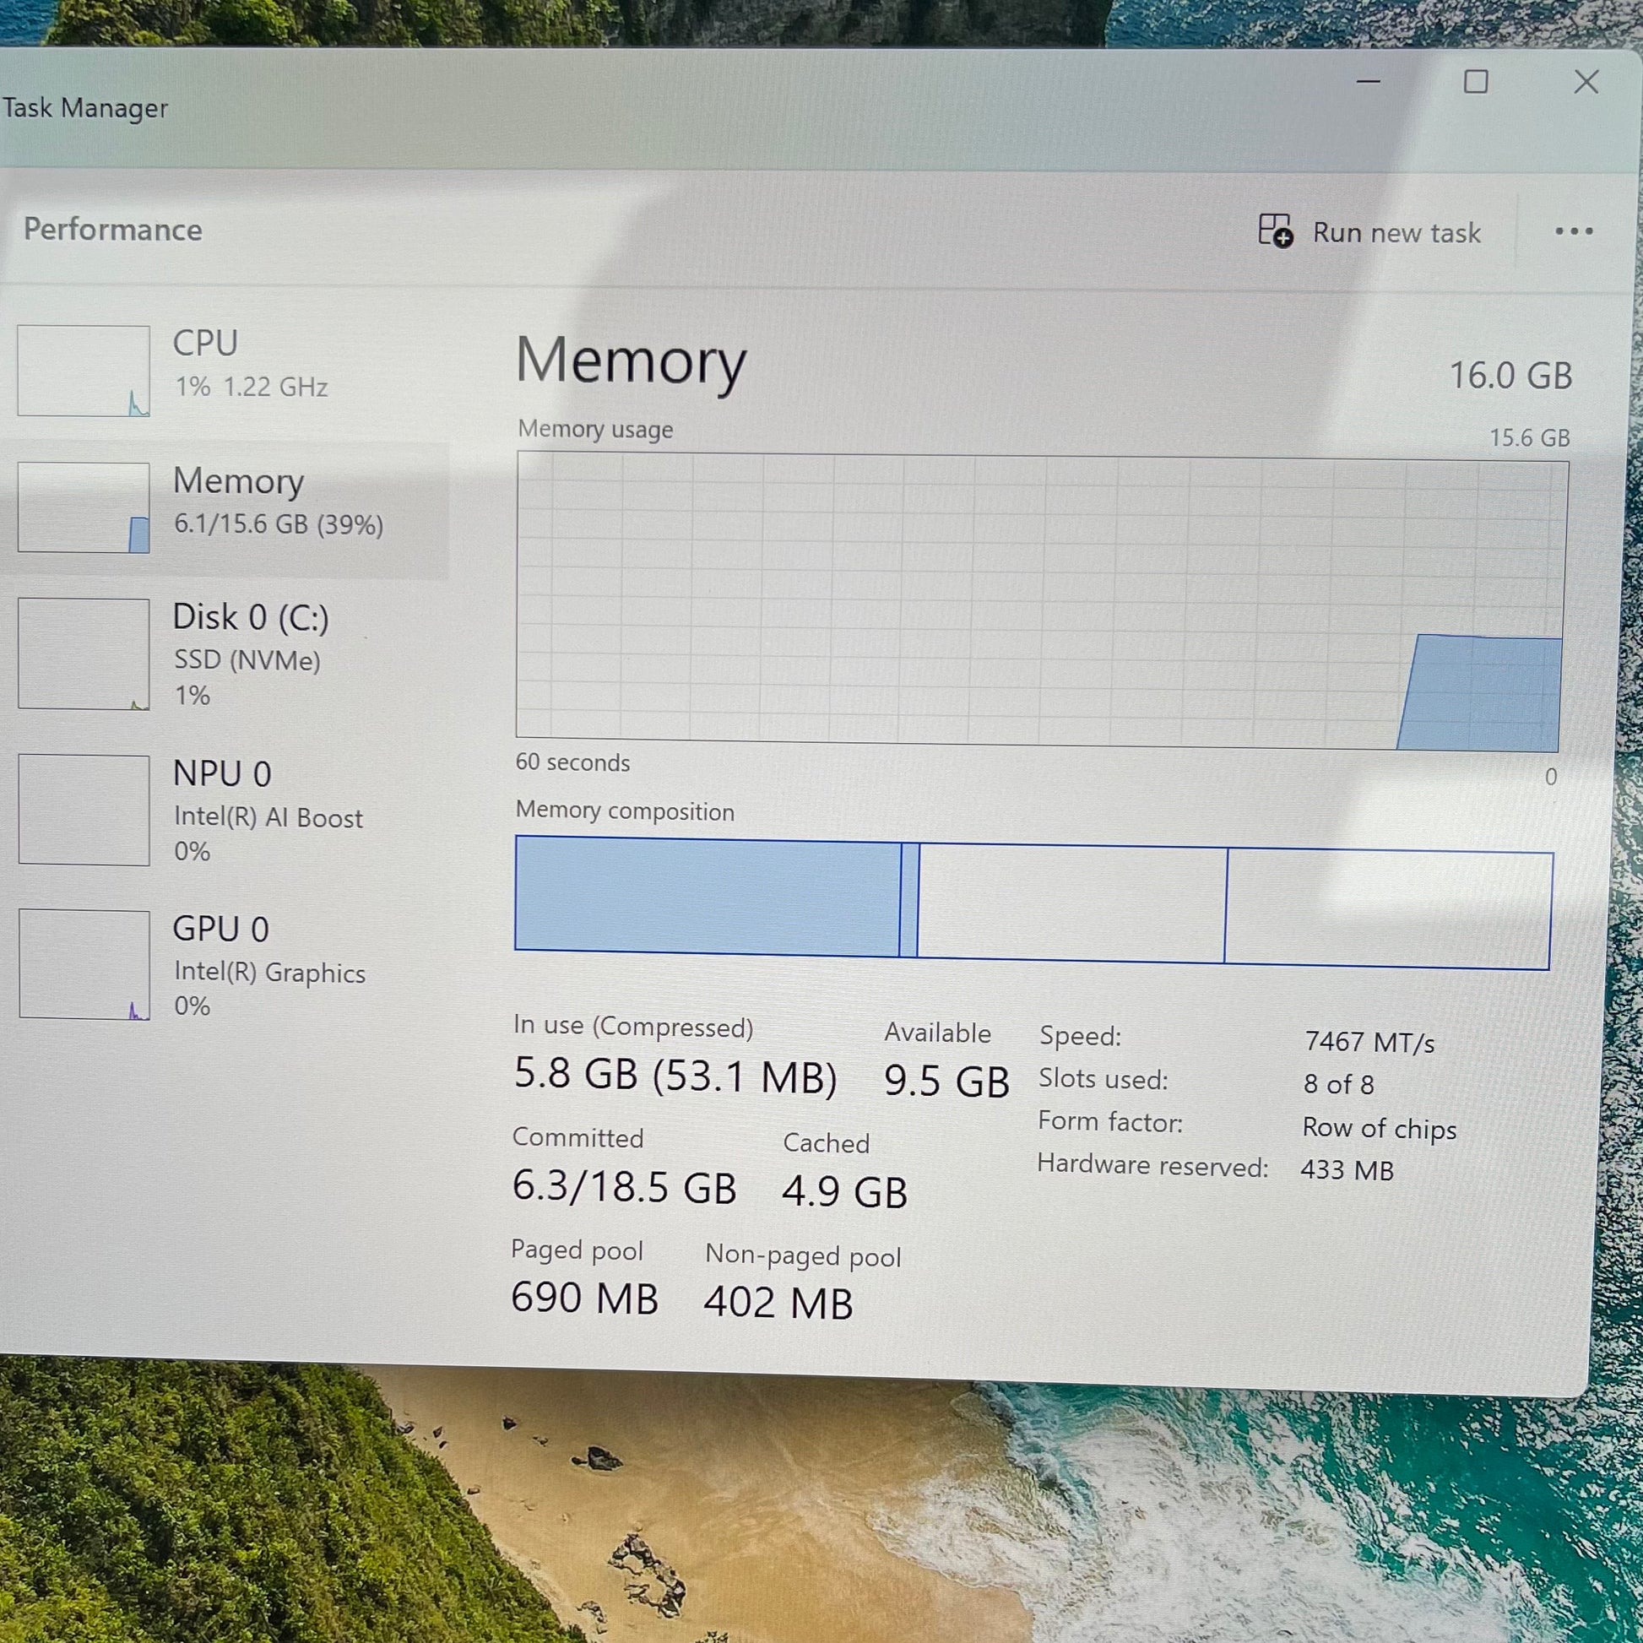Select the Memory mini graph thumbnail
1643x1643 pixels.
pos(84,507)
